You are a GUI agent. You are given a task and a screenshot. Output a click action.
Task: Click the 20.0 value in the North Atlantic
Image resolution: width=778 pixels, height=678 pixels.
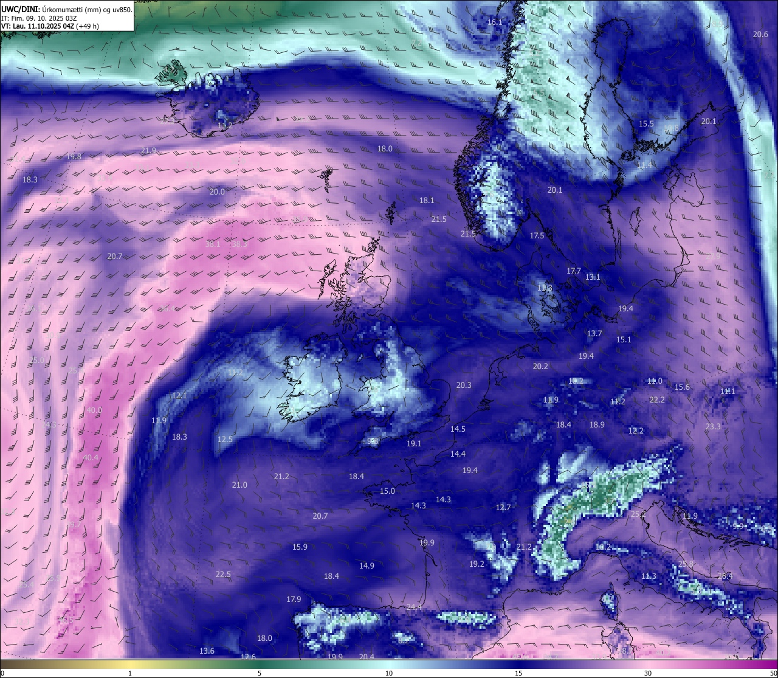217,192
